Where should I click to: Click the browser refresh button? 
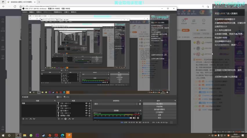(15, 6)
